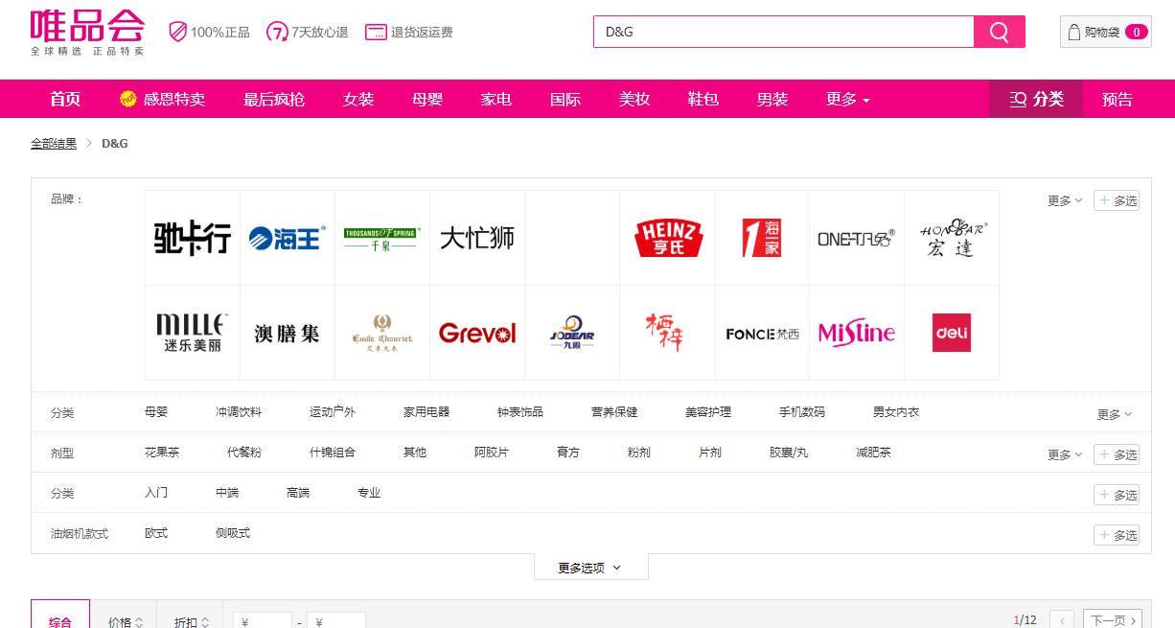
Task: Click the 100%正品 guarantee badge icon
Action: coord(178,32)
